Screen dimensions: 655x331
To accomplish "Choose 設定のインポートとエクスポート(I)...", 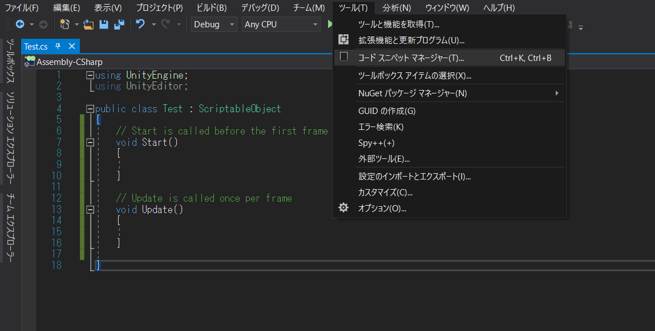I will pyautogui.click(x=450, y=177).
